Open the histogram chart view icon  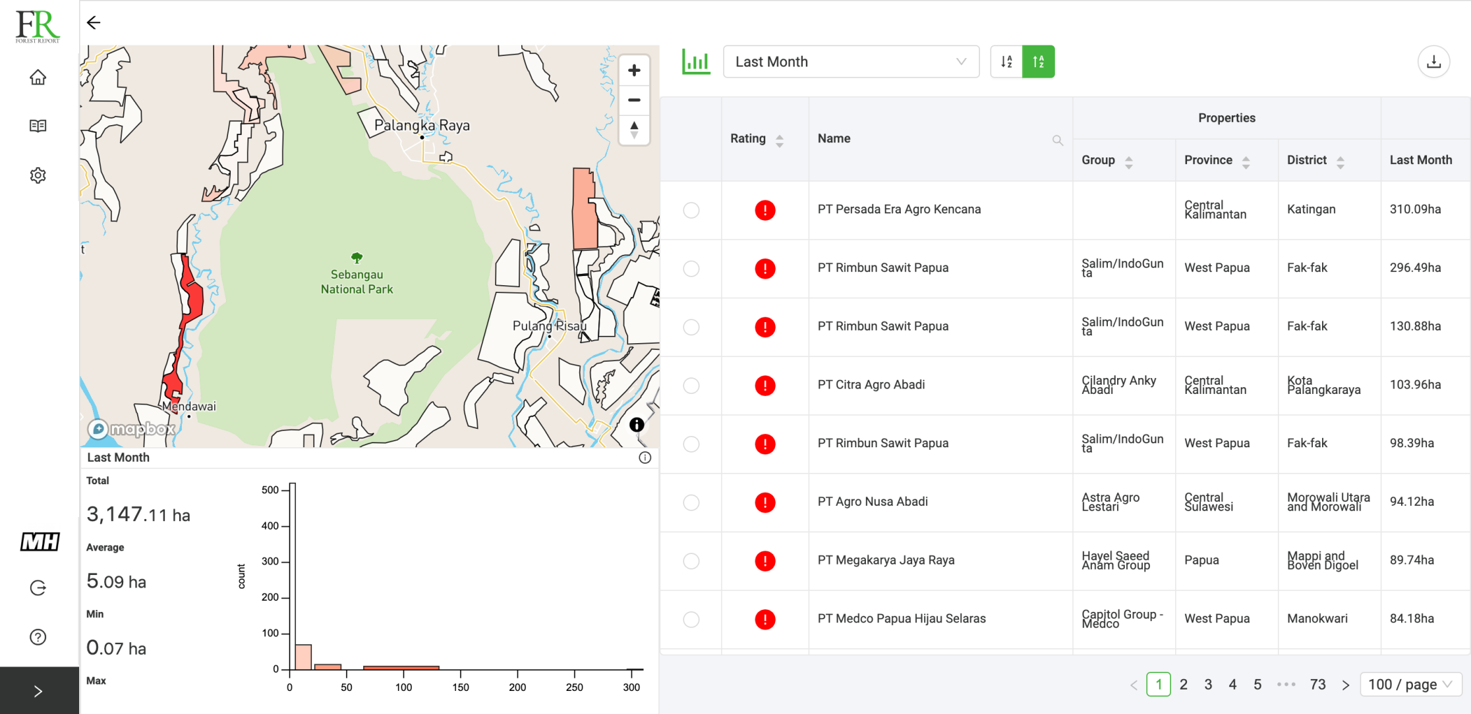pos(696,61)
